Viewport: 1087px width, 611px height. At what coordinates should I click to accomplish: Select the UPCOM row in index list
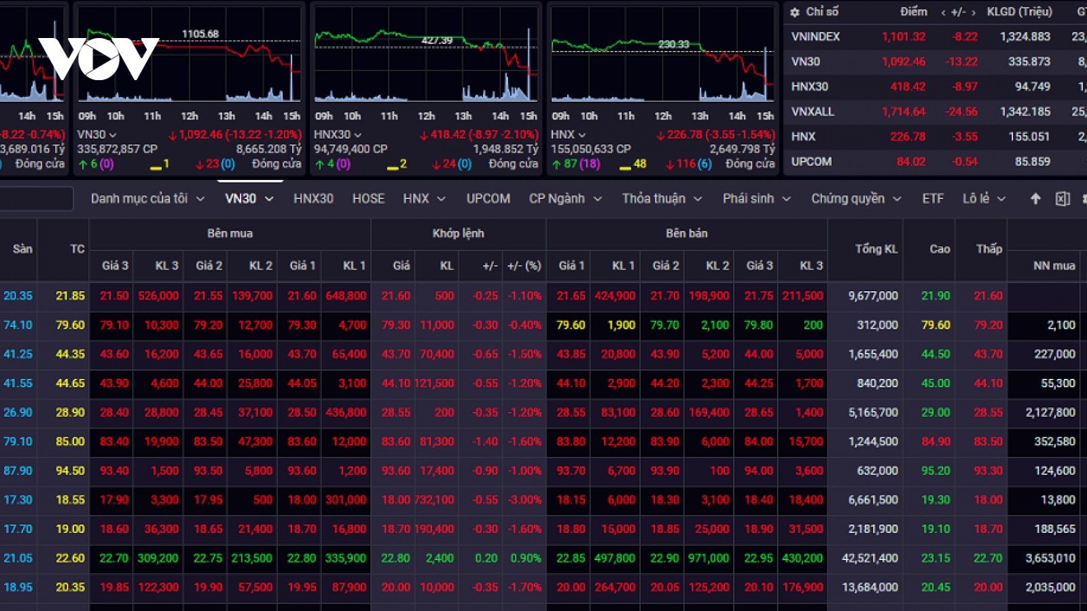[x=936, y=162]
